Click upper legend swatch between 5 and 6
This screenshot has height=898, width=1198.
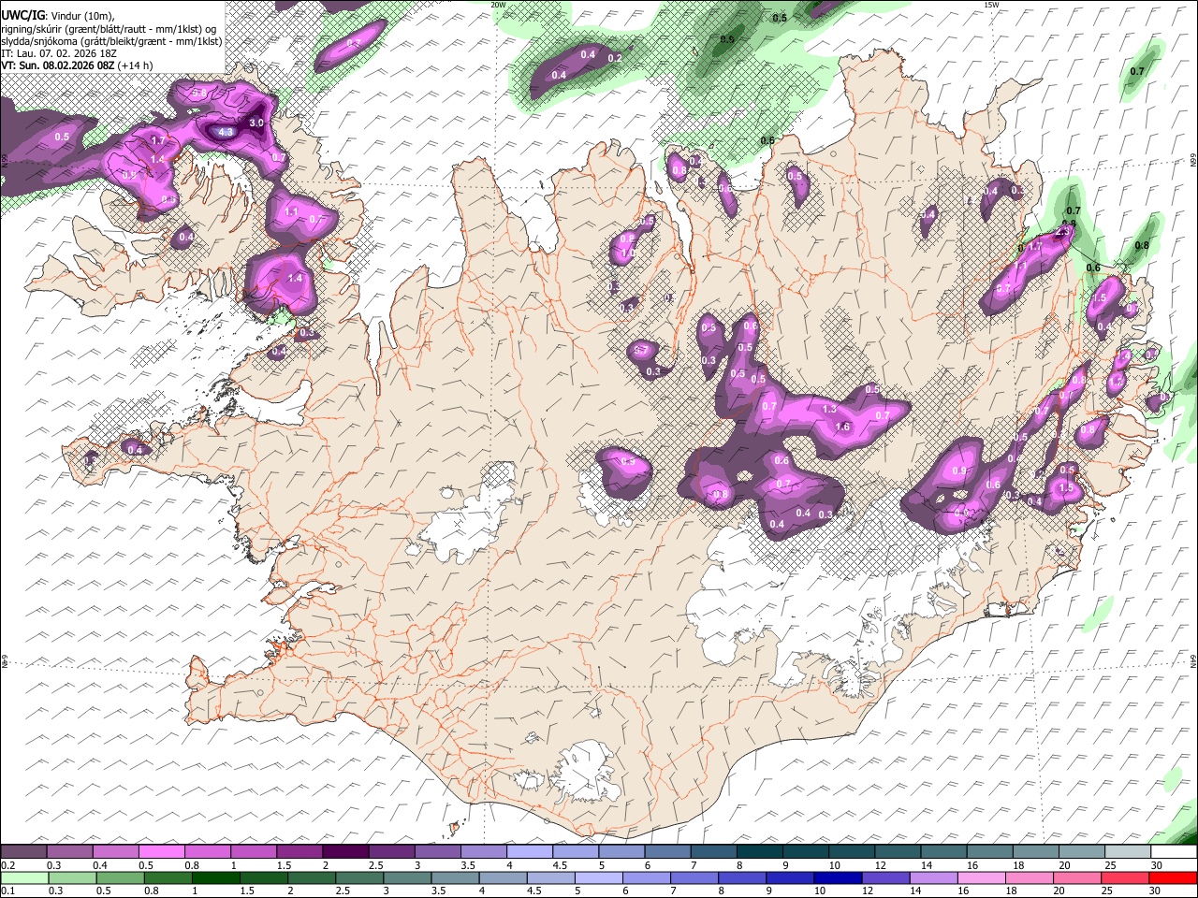point(621,852)
